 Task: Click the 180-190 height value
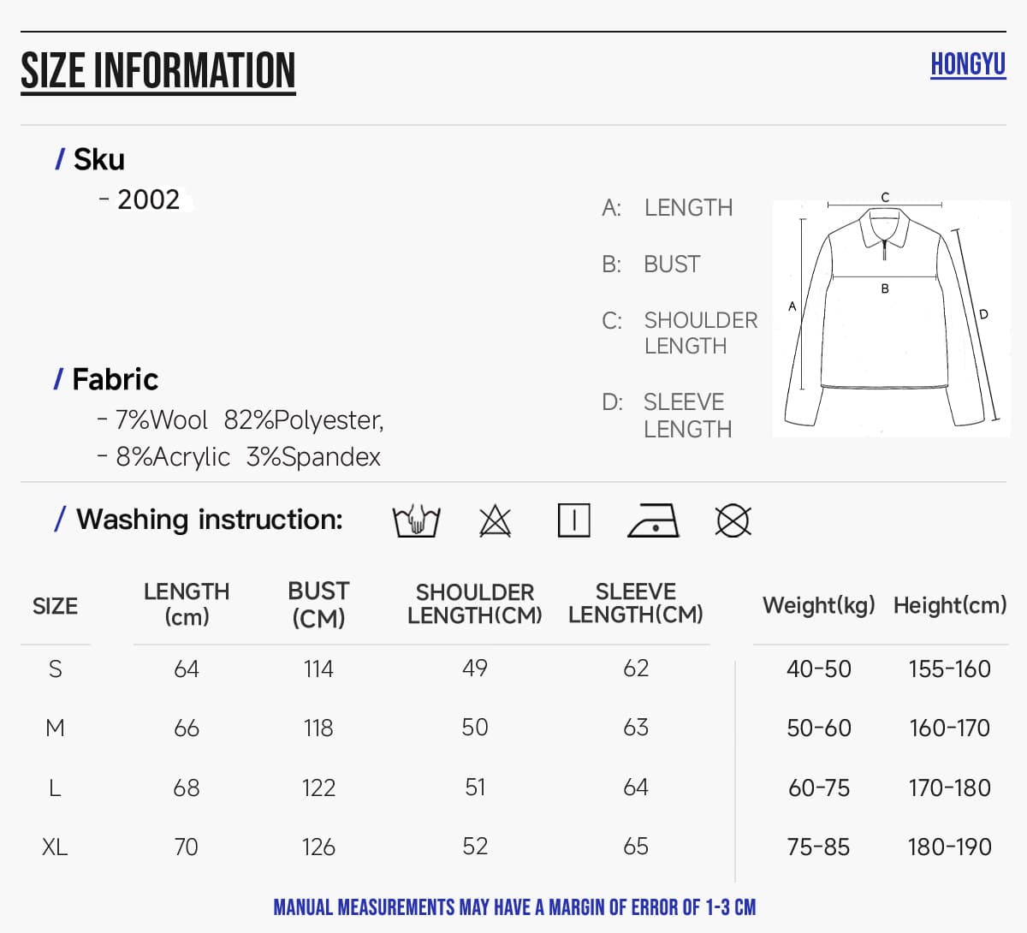click(x=950, y=847)
